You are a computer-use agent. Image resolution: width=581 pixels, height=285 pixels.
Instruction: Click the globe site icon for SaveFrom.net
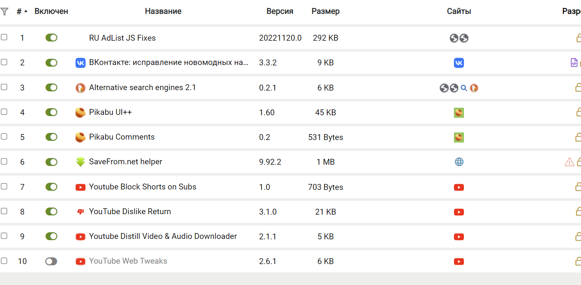click(x=459, y=162)
